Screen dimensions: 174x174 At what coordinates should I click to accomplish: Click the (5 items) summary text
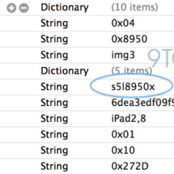(x=131, y=71)
